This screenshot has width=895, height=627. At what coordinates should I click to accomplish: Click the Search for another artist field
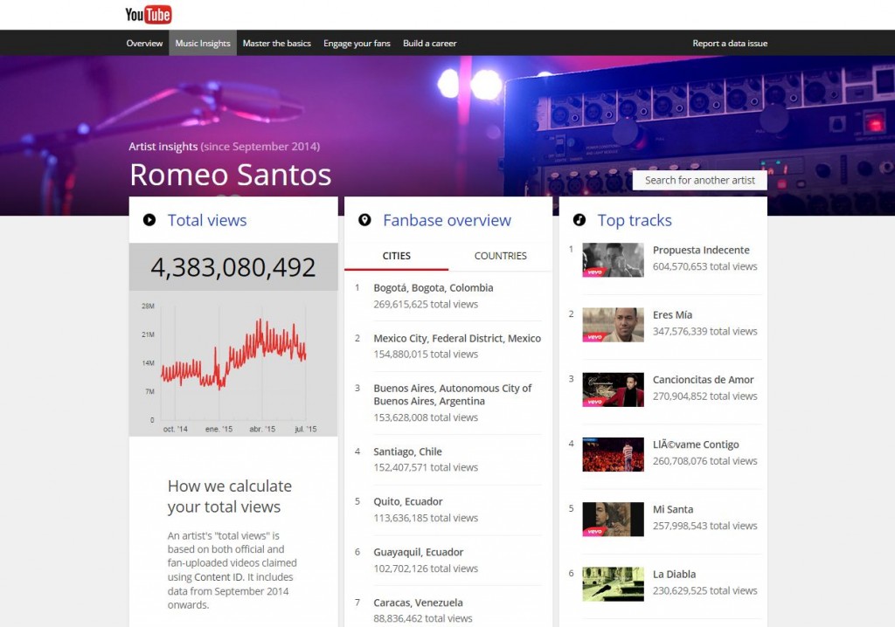click(x=700, y=180)
